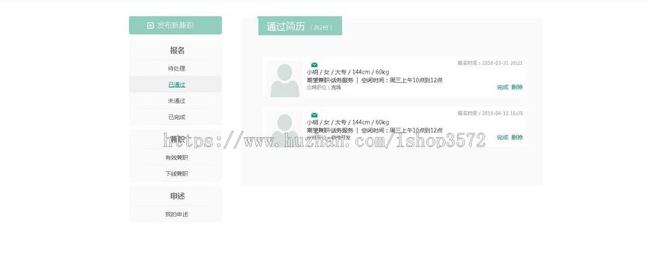Click the 小明 name line in 04-12 card

click(348, 122)
